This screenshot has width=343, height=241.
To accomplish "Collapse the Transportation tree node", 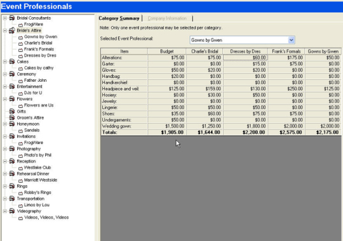I will point(5,199).
